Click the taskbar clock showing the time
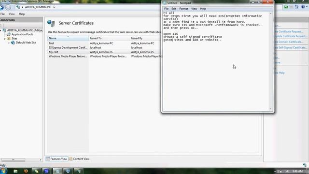This screenshot has height=174, width=309. pos(297,171)
